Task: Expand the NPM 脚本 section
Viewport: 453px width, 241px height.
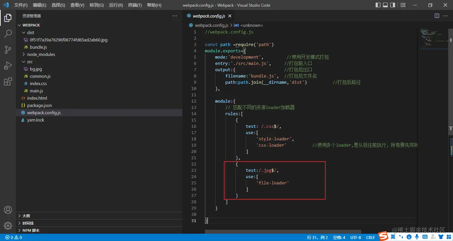Action: coord(31,230)
